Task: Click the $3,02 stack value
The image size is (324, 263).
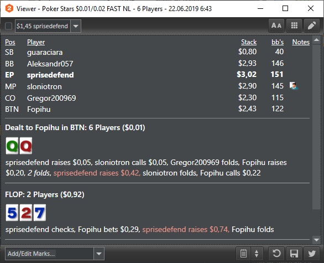Action: [x=247, y=74]
